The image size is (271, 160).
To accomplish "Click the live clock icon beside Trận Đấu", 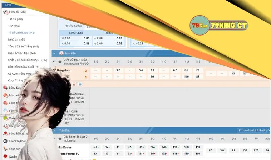I will [61, 53].
